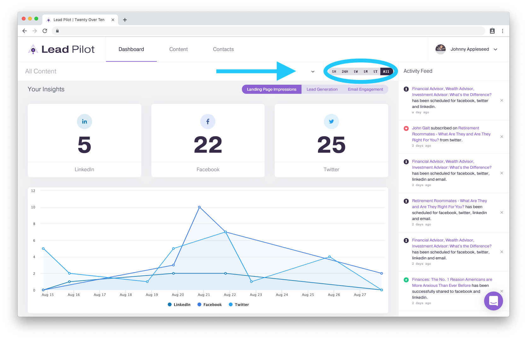Click the browser forward arrow
Image resolution: width=527 pixels, height=340 pixels.
pos(35,31)
